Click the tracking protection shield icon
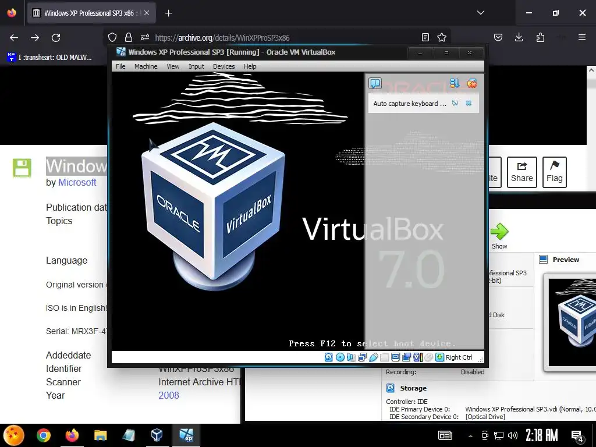The height and width of the screenshot is (447, 596). (112, 37)
